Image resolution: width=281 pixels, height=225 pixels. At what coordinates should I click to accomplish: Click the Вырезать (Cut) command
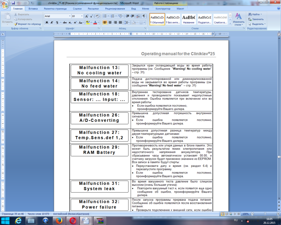click(x=22, y=14)
